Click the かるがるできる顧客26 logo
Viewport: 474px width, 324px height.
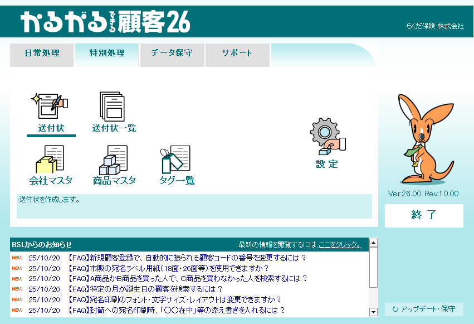pyautogui.click(x=106, y=22)
